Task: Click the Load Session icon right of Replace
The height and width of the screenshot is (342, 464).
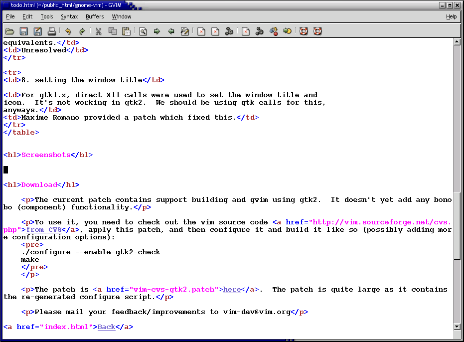Action: click(201, 31)
